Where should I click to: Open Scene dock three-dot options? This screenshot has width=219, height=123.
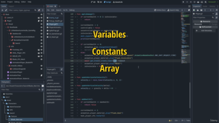[43, 10]
